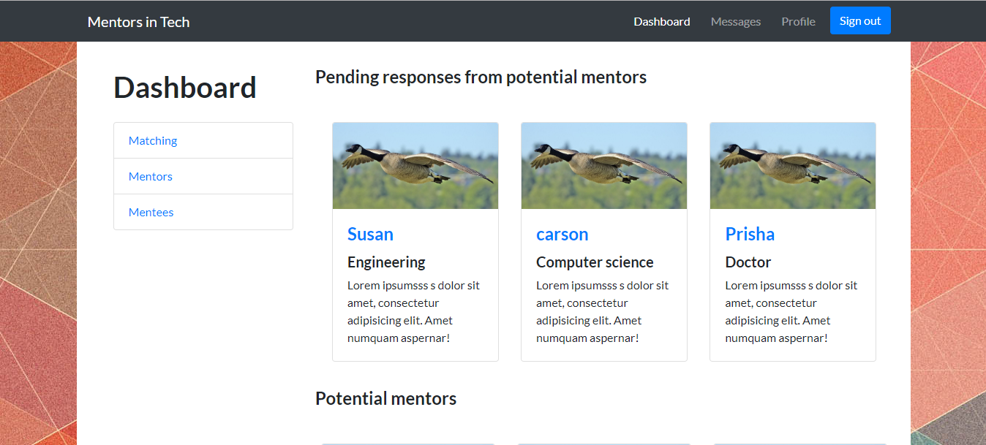The image size is (986, 445).
Task: Click the Doctor heading on Prisha's card
Action: 748,262
